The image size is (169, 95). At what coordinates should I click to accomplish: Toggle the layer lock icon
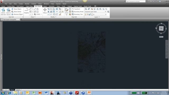(90, 14)
